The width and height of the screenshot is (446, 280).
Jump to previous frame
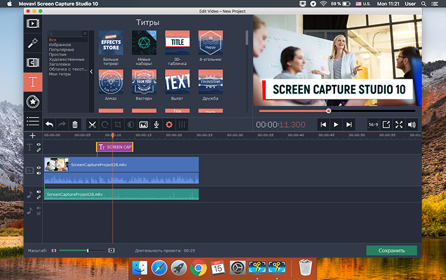(x=323, y=124)
